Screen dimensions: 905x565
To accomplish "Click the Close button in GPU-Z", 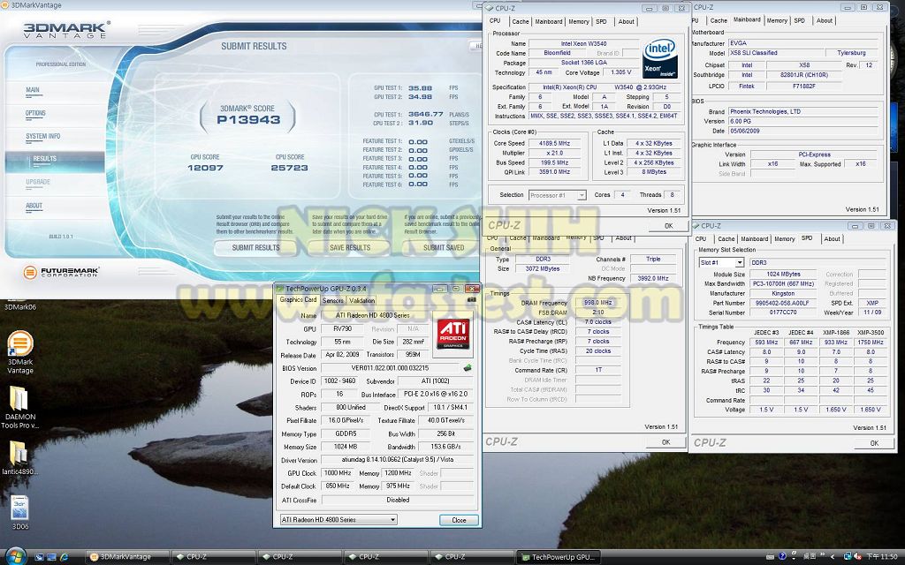I will (x=459, y=520).
